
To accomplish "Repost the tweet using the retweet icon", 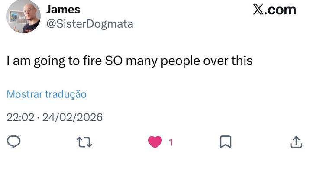I will pos(84,142).
